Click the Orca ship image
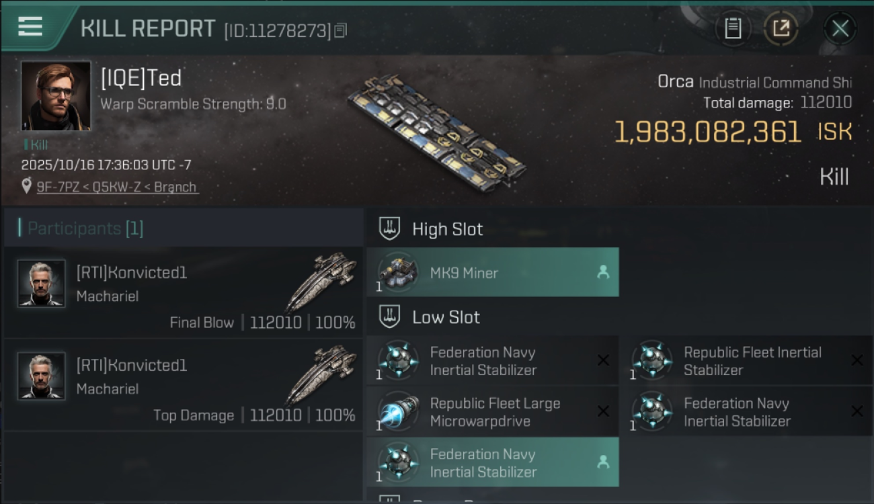 (x=436, y=132)
